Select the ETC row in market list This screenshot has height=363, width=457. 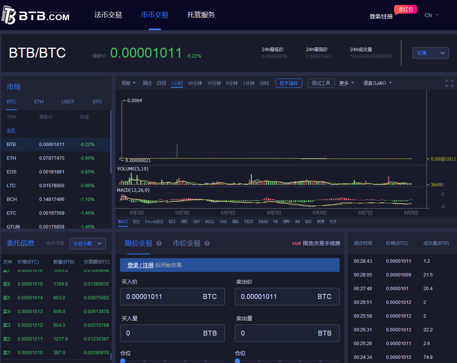click(55, 213)
